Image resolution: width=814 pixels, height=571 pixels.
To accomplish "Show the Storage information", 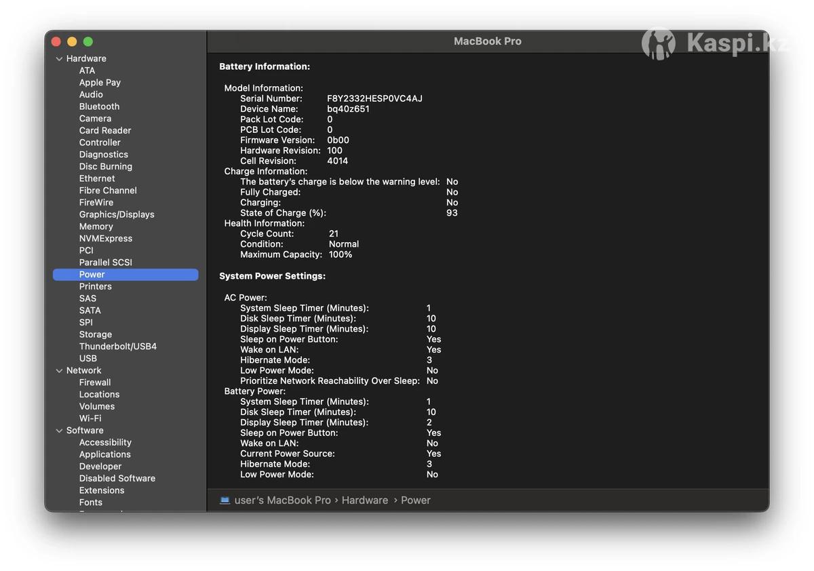I will point(95,334).
